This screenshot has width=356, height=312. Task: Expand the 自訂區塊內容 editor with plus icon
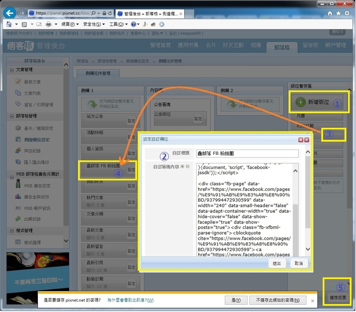[x=183, y=167]
